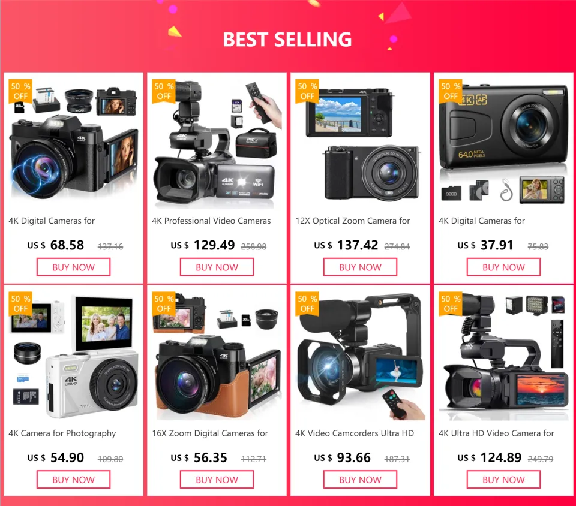Open the 64.0 megapixel black camera image

point(503,143)
